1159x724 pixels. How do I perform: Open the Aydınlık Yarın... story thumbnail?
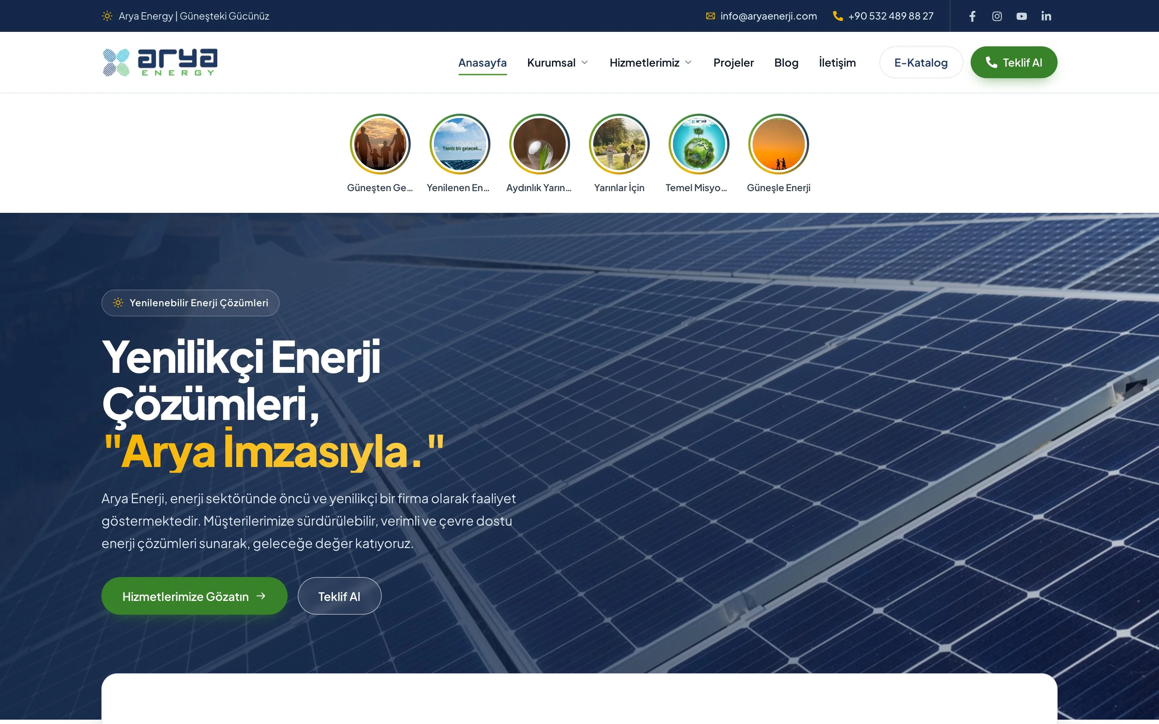click(539, 144)
